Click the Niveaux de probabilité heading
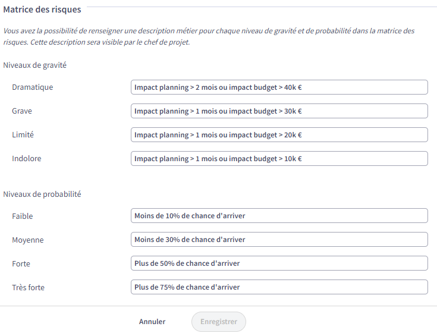This screenshot has width=437, height=336. (42, 194)
